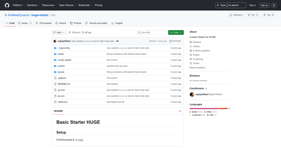Open the Resources dropdown menu
The image size is (281, 158).
point(49,5)
